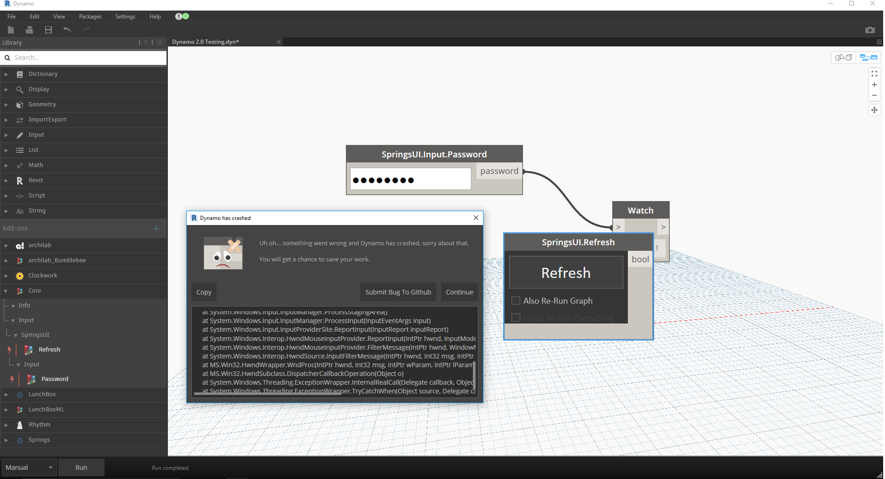Click the password input field

410,179
